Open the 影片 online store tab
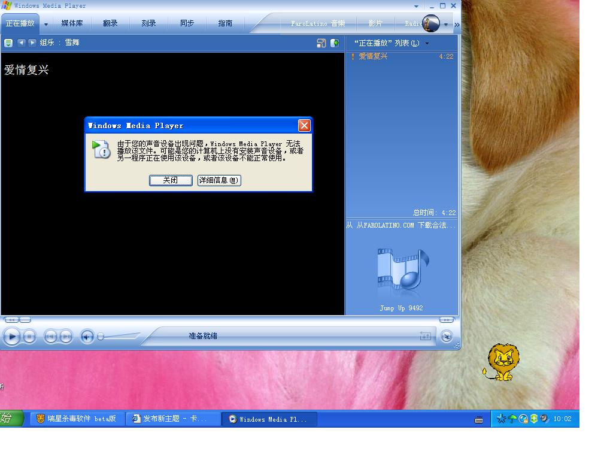The height and width of the screenshot is (460, 613). tap(375, 23)
